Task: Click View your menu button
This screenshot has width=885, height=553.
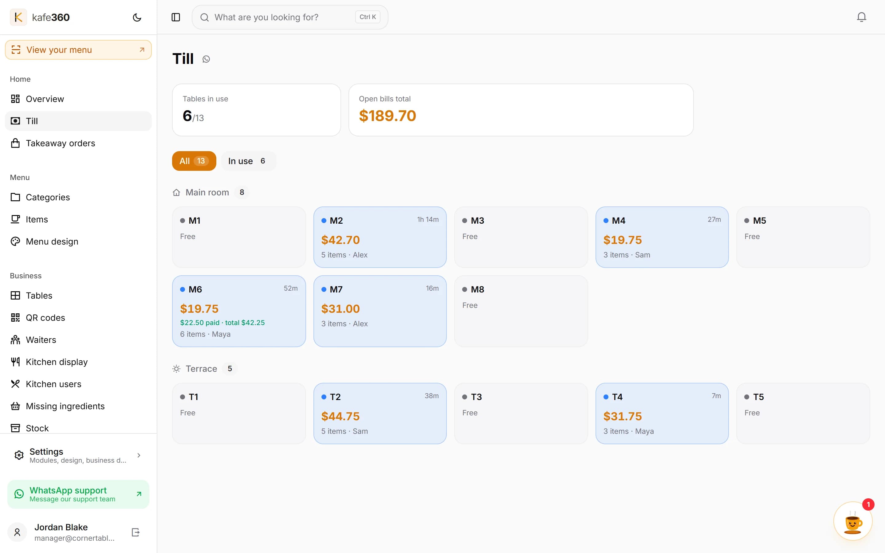Action: point(78,50)
